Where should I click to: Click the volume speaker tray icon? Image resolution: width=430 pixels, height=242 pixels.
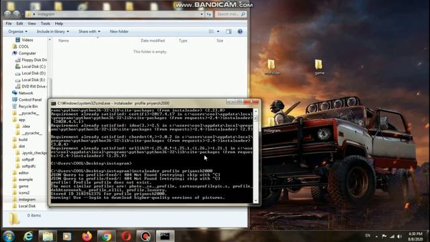click(x=400, y=236)
